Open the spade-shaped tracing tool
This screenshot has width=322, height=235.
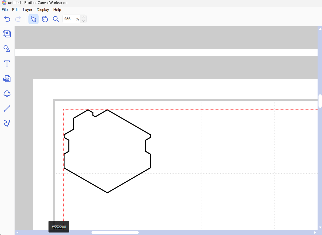(7, 94)
